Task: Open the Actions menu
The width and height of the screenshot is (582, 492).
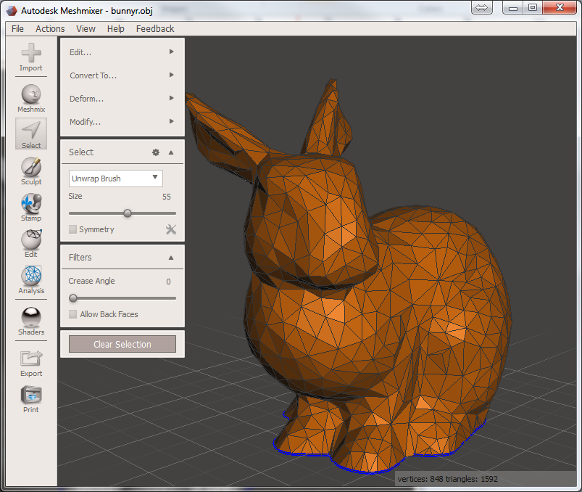Action: click(50, 28)
